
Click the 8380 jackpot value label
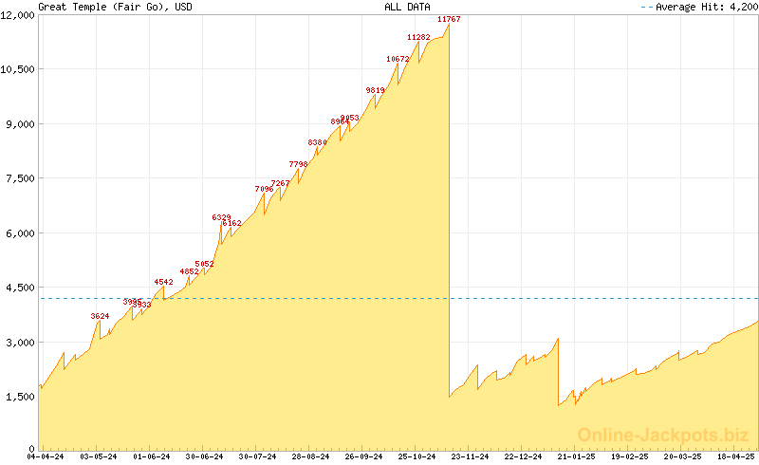pos(317,142)
